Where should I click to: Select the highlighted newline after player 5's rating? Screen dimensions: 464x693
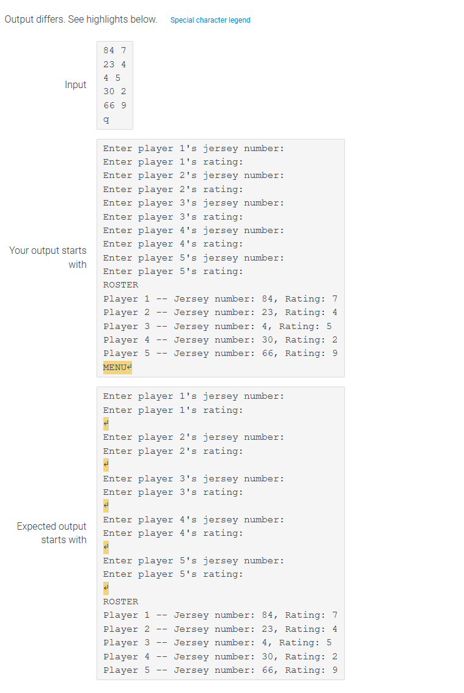[105, 588]
